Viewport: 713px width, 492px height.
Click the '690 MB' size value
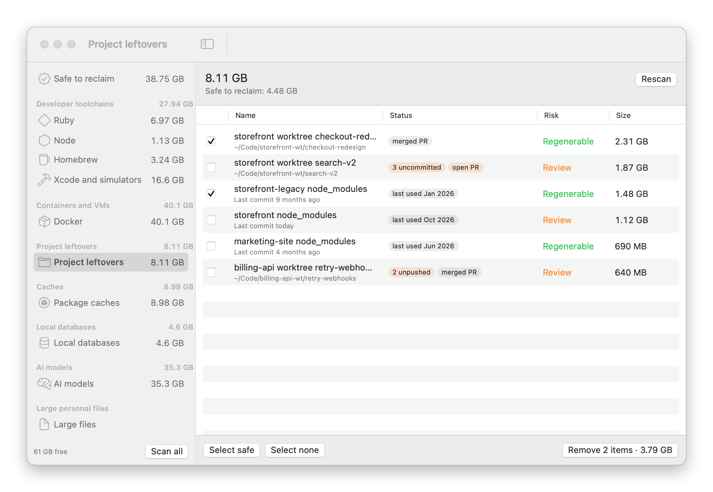[x=631, y=246]
